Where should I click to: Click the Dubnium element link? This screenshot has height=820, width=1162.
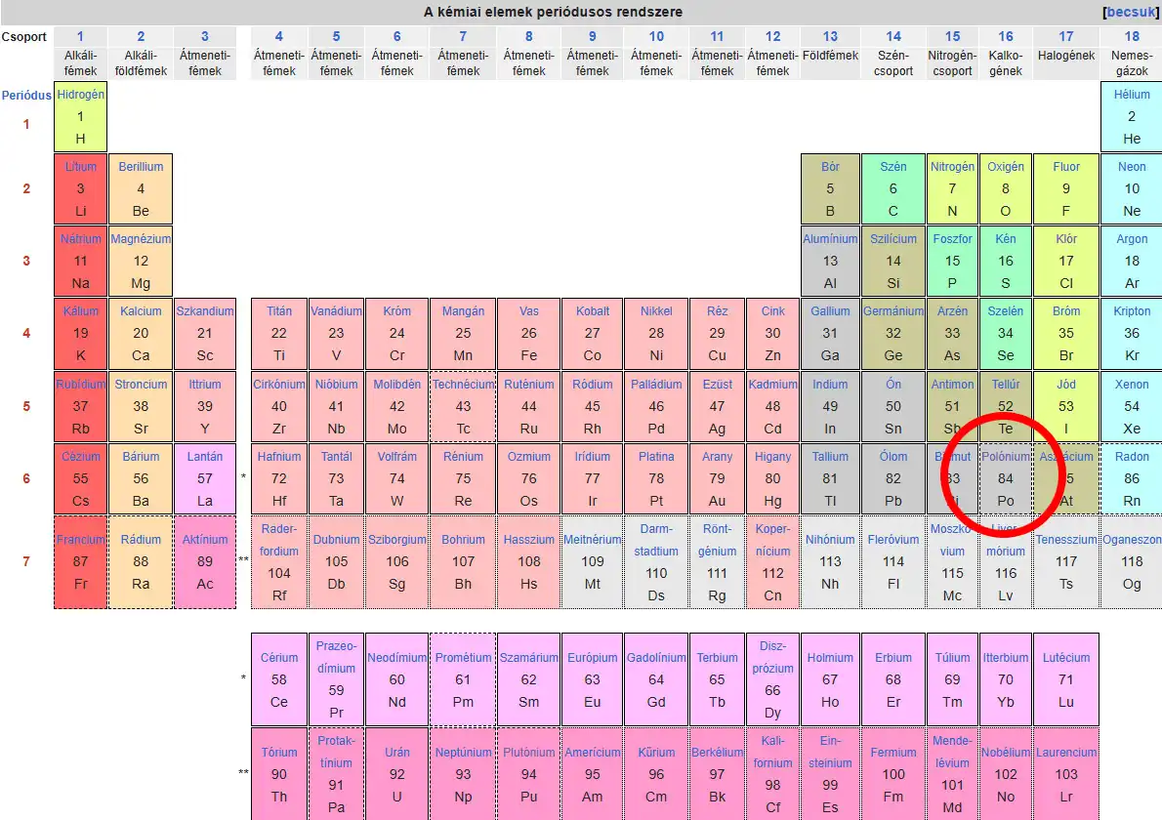336,539
